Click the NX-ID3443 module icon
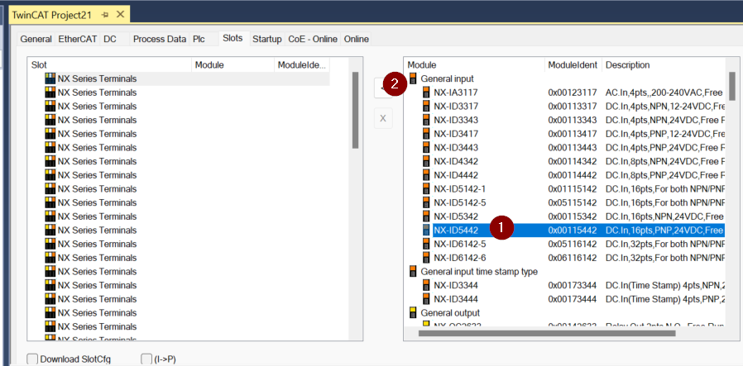743x366 pixels. [426, 148]
